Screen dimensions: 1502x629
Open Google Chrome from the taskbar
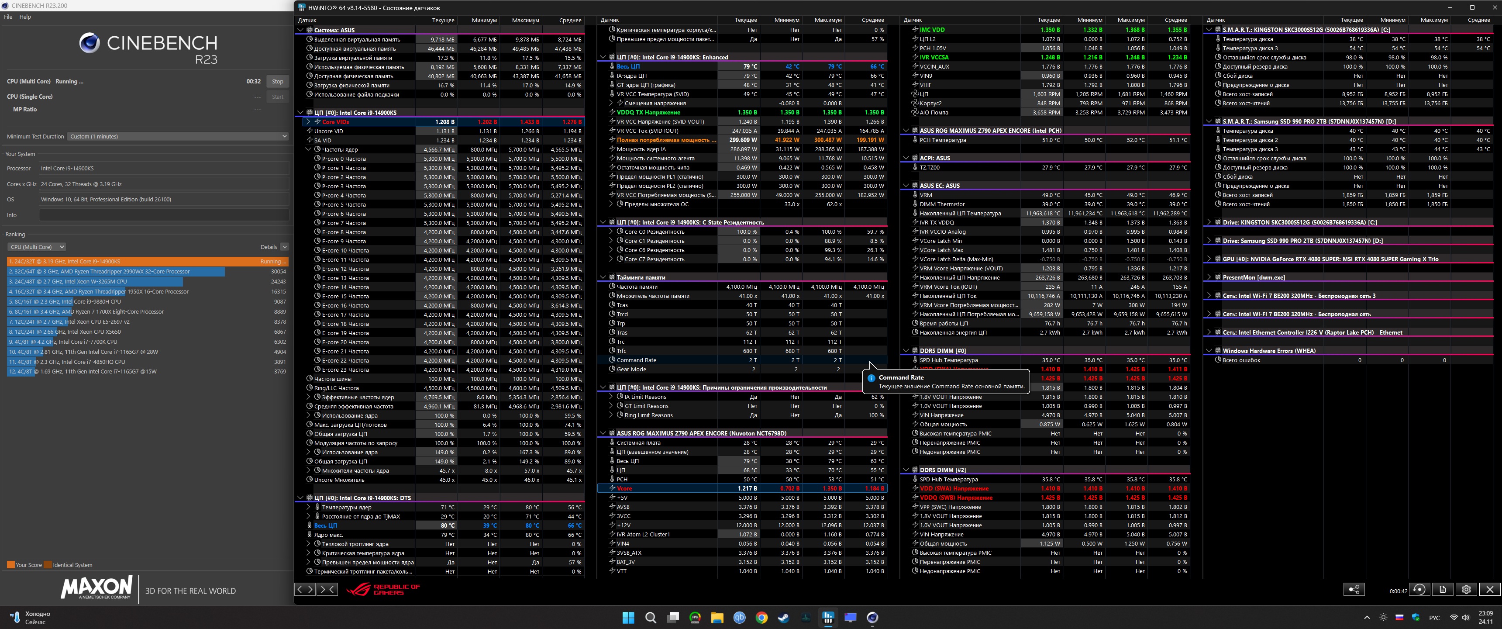[x=761, y=617]
